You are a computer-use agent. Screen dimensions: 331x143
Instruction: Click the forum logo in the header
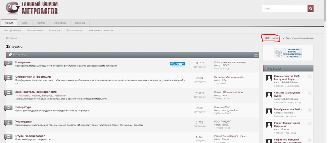pyautogui.click(x=32, y=8)
